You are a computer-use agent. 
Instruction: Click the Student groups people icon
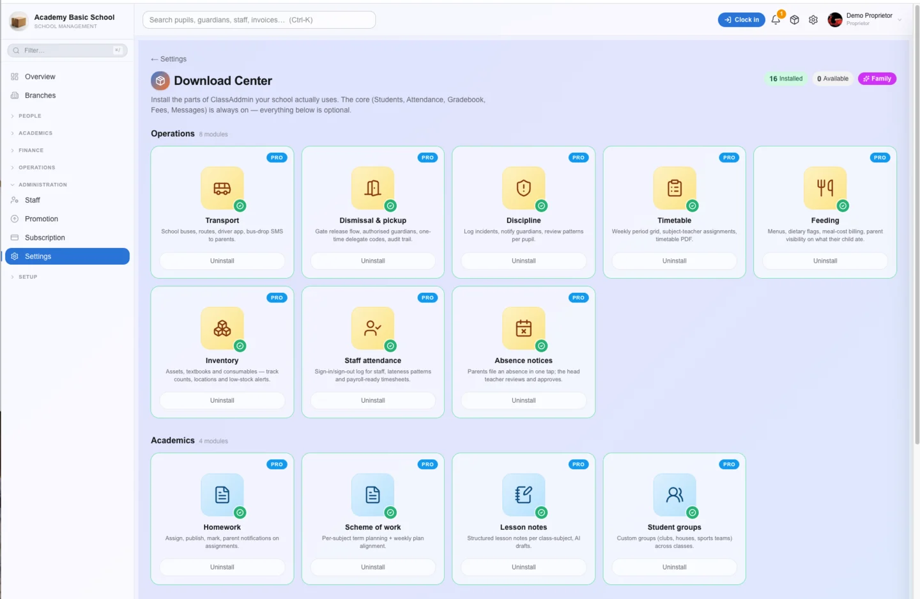pyautogui.click(x=675, y=495)
